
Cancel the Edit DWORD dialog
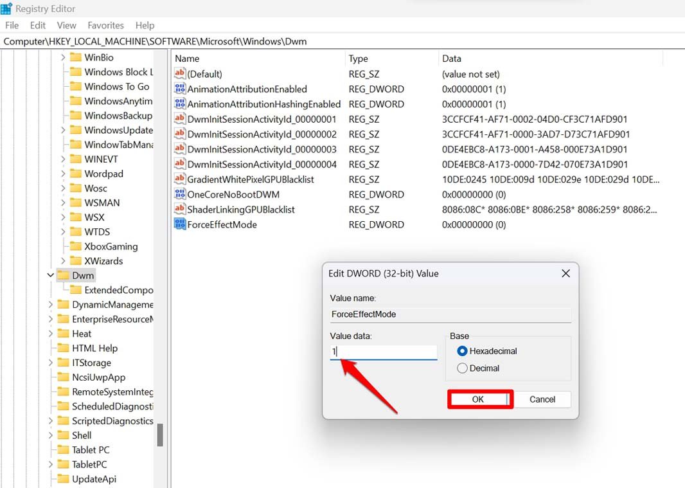point(542,399)
